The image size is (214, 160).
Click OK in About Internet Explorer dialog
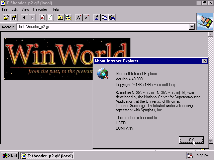coord(191,140)
